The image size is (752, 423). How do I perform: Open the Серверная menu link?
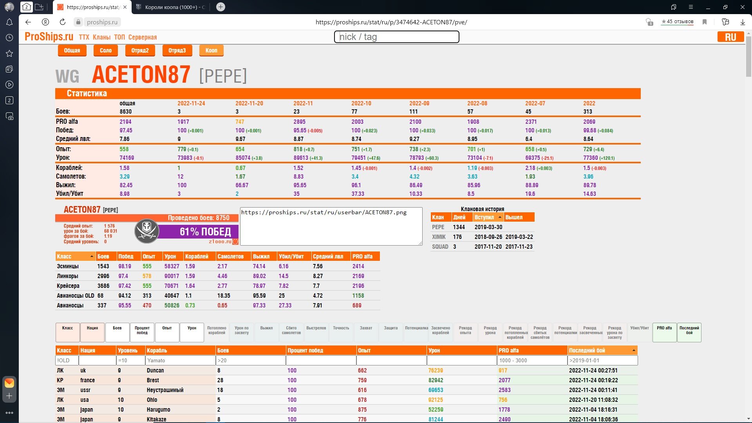143,37
